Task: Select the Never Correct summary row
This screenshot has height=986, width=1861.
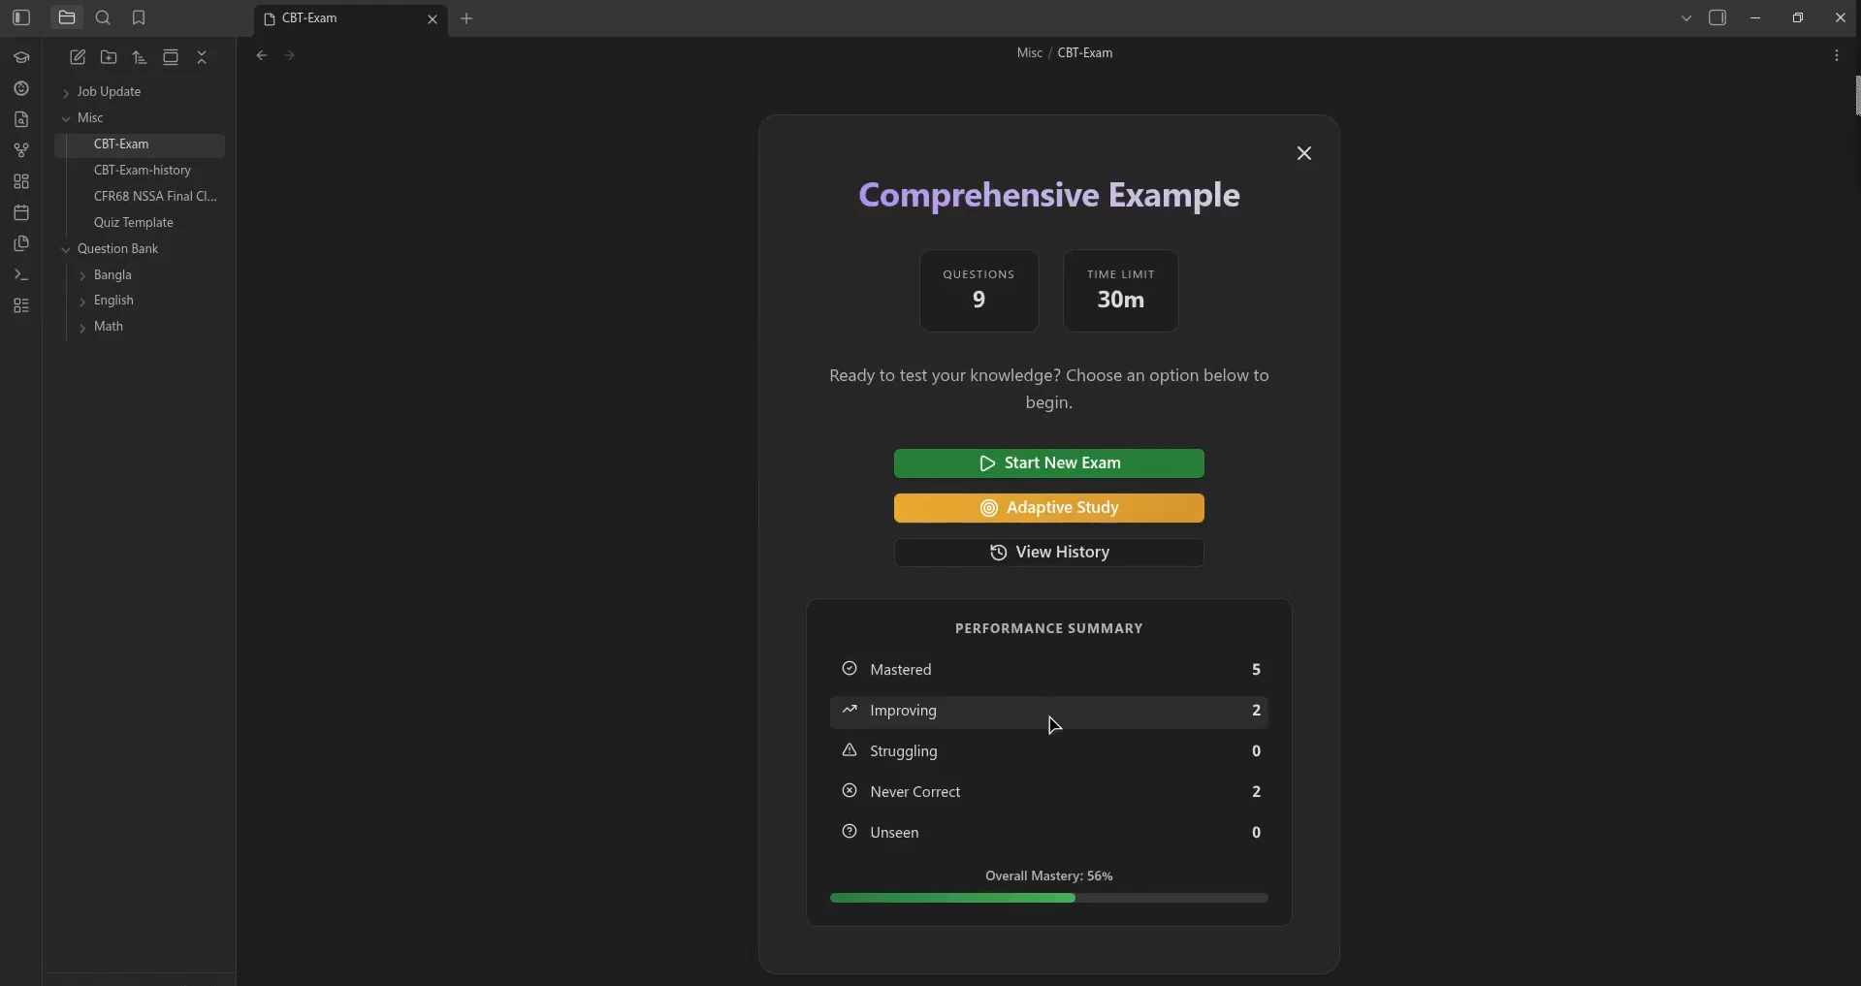Action: click(1048, 792)
